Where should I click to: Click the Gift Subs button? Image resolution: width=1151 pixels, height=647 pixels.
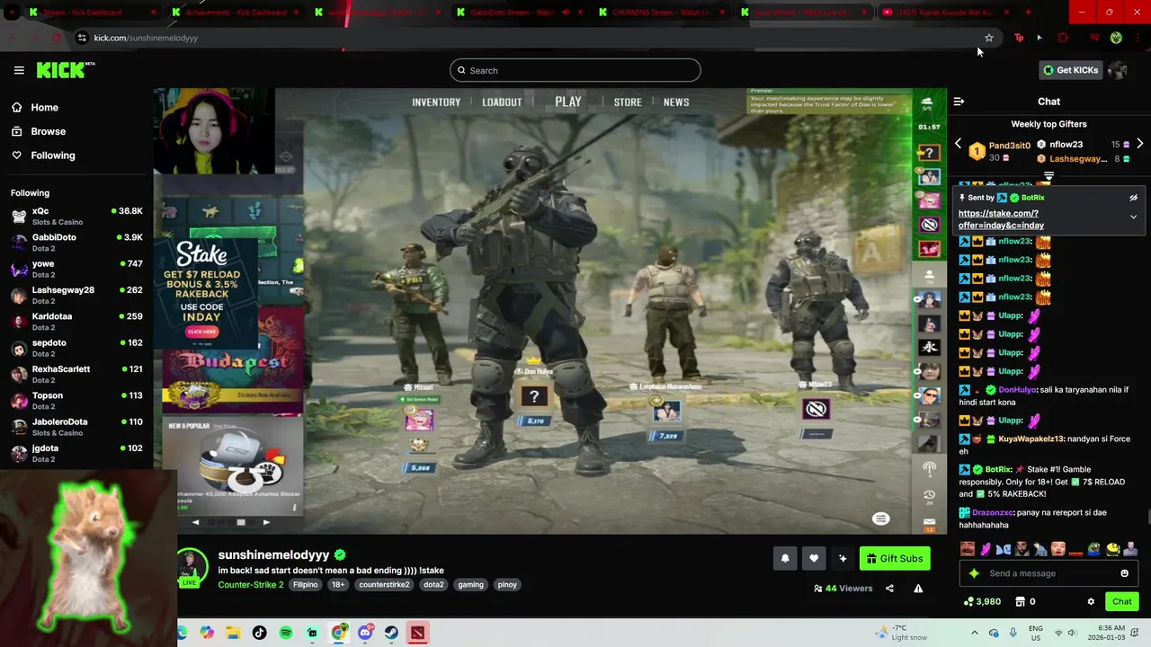click(x=895, y=558)
